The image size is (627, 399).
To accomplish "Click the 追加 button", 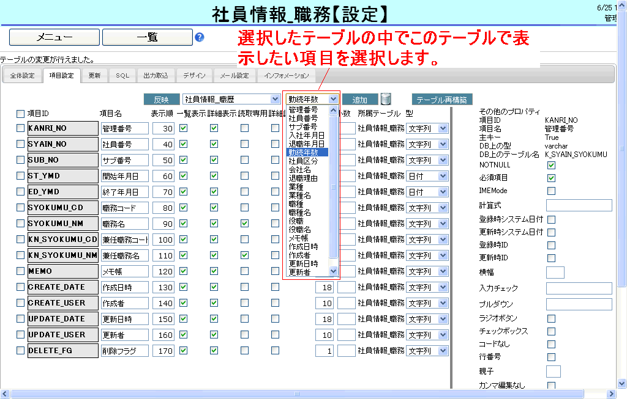I will tap(360, 100).
